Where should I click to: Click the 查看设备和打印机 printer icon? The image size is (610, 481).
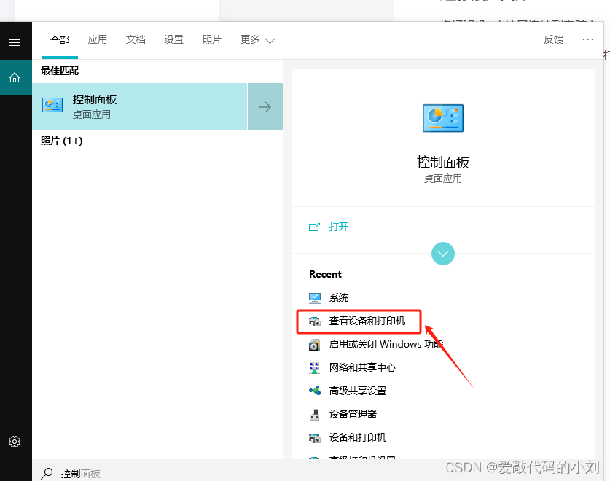315,321
